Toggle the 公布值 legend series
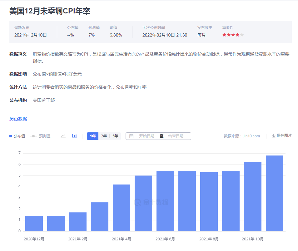Screen dimensions: 298x251 [x=17, y=136]
